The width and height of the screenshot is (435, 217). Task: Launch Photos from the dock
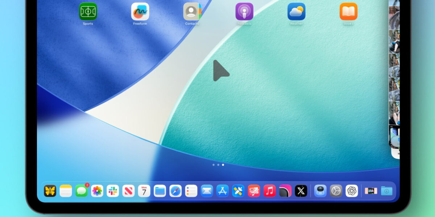[x=97, y=191]
